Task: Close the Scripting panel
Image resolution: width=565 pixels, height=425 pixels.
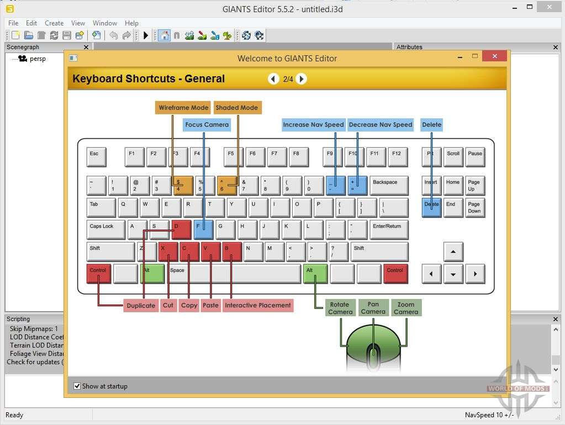Action: click(x=555, y=319)
